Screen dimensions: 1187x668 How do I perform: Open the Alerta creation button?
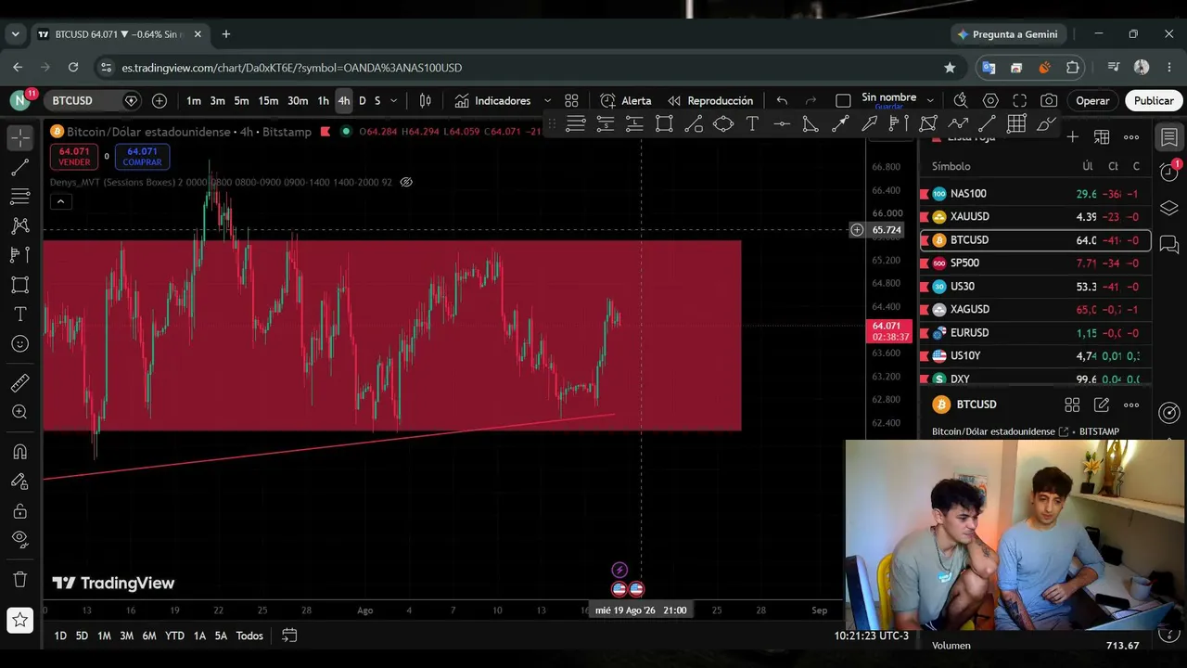tap(626, 100)
